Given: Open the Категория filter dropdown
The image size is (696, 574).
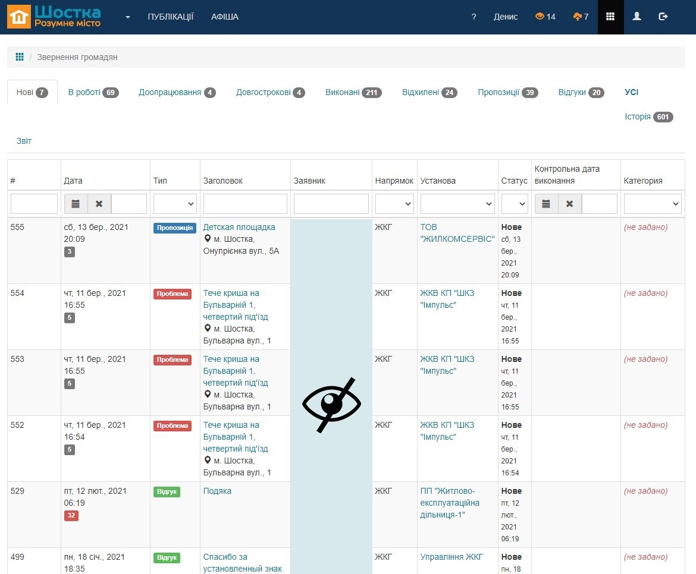Looking at the screenshot, I should (x=653, y=204).
